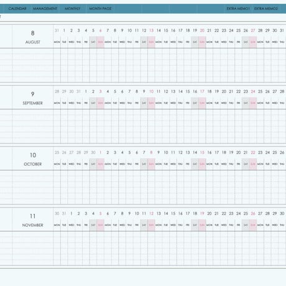Select September 17 date
Image resolution: width=286 pixels, height=286 pixels.
pos(202,91)
